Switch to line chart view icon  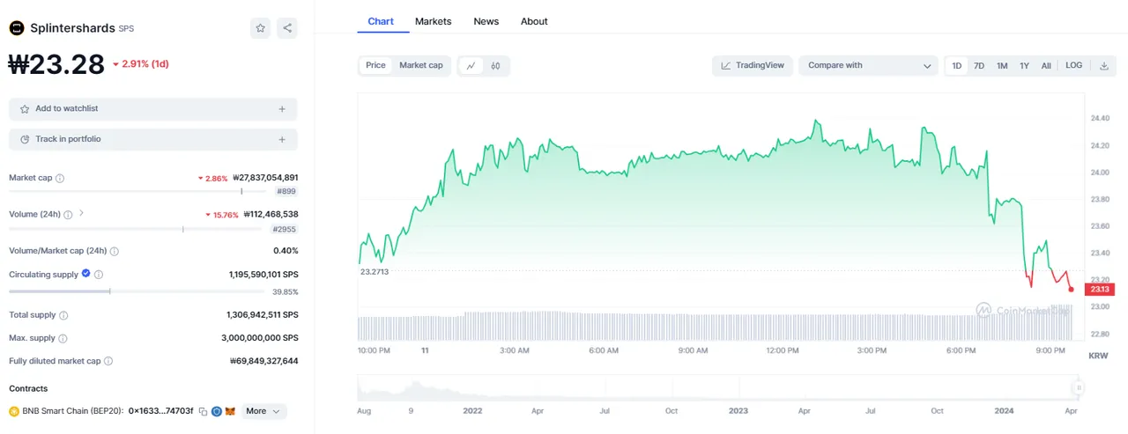(471, 65)
